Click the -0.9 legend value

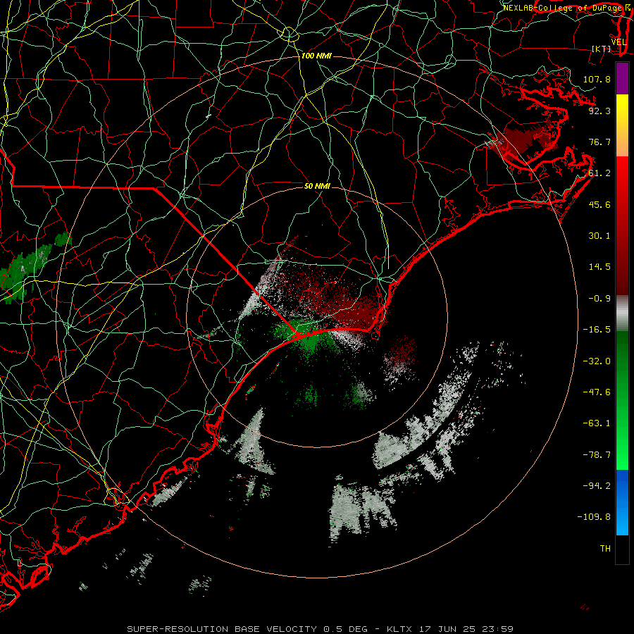point(599,299)
